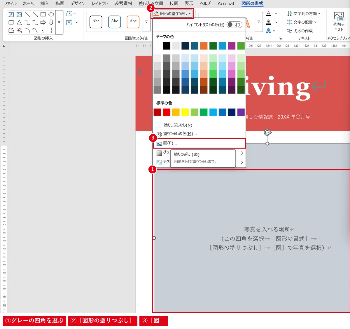
Task: Select the gray photo placeholder rectangle
Action: click(x=252, y=241)
